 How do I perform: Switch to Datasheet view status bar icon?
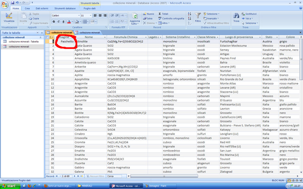click(289, 180)
